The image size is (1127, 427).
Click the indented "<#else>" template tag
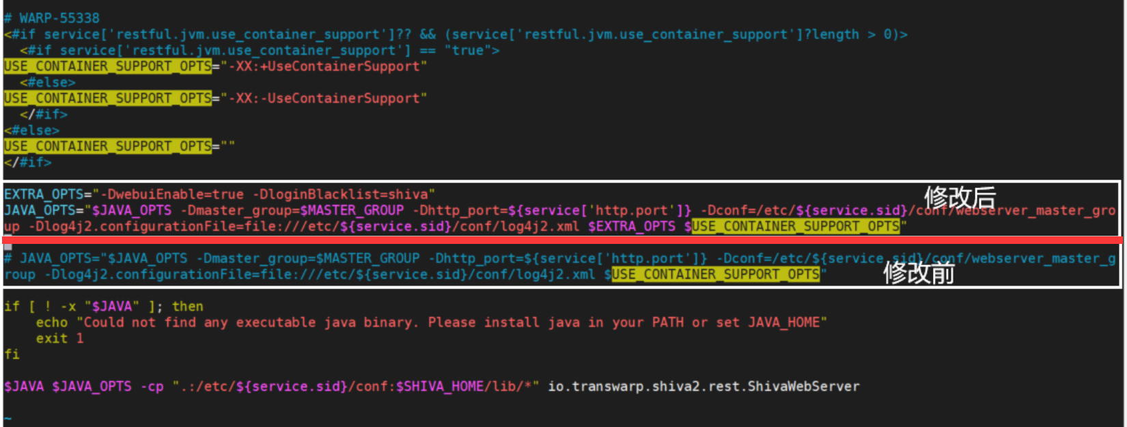(x=47, y=82)
